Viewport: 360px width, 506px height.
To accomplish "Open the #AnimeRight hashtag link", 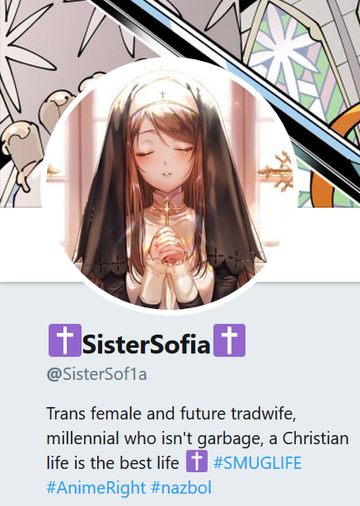I will click(96, 487).
